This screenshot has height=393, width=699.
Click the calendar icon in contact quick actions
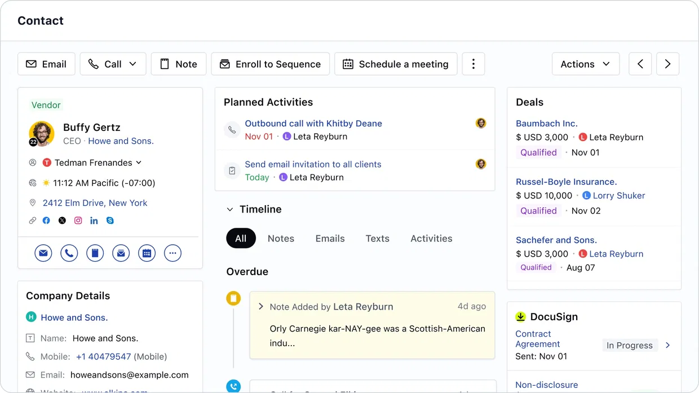[147, 253]
